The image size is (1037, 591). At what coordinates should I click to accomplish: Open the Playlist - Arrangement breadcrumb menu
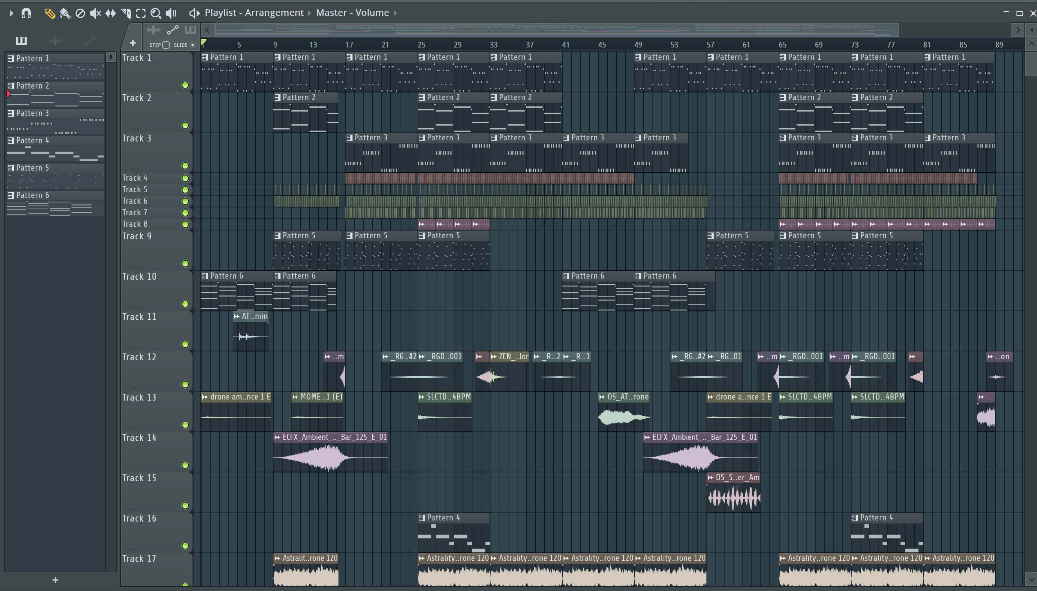(254, 13)
